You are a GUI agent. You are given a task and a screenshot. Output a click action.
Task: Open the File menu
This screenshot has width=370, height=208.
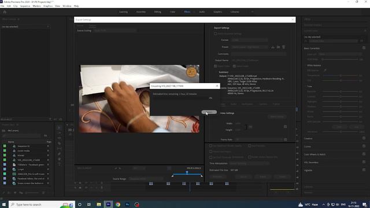point(2,6)
